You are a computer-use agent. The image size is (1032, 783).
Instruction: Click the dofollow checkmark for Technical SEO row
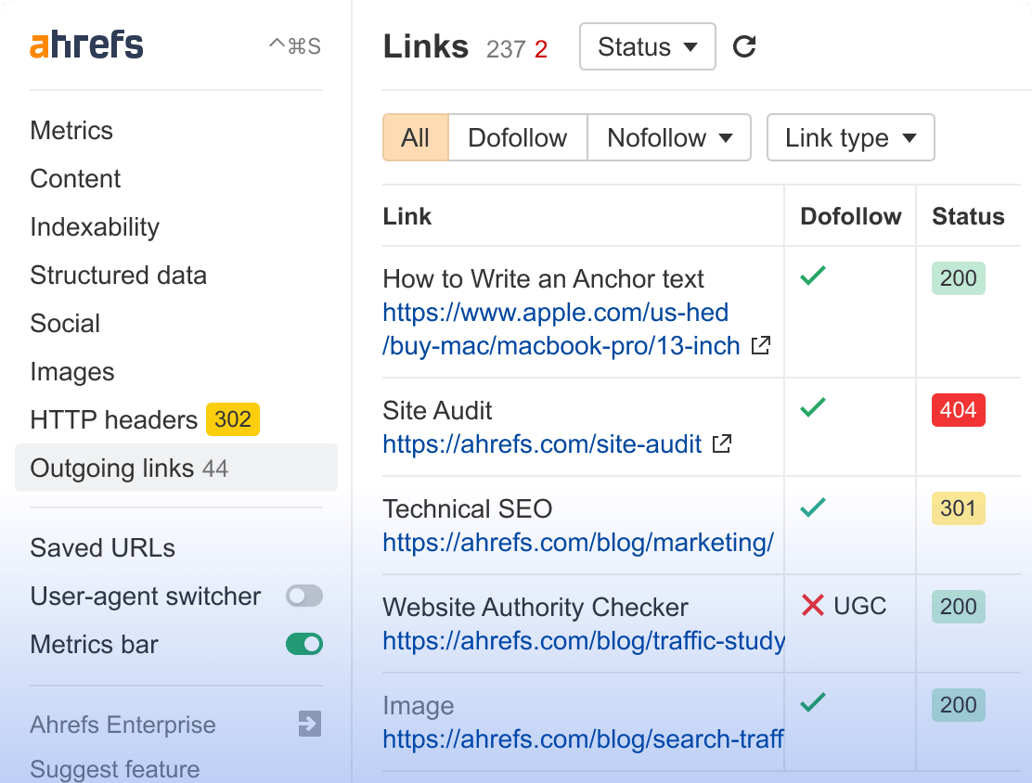pos(814,507)
